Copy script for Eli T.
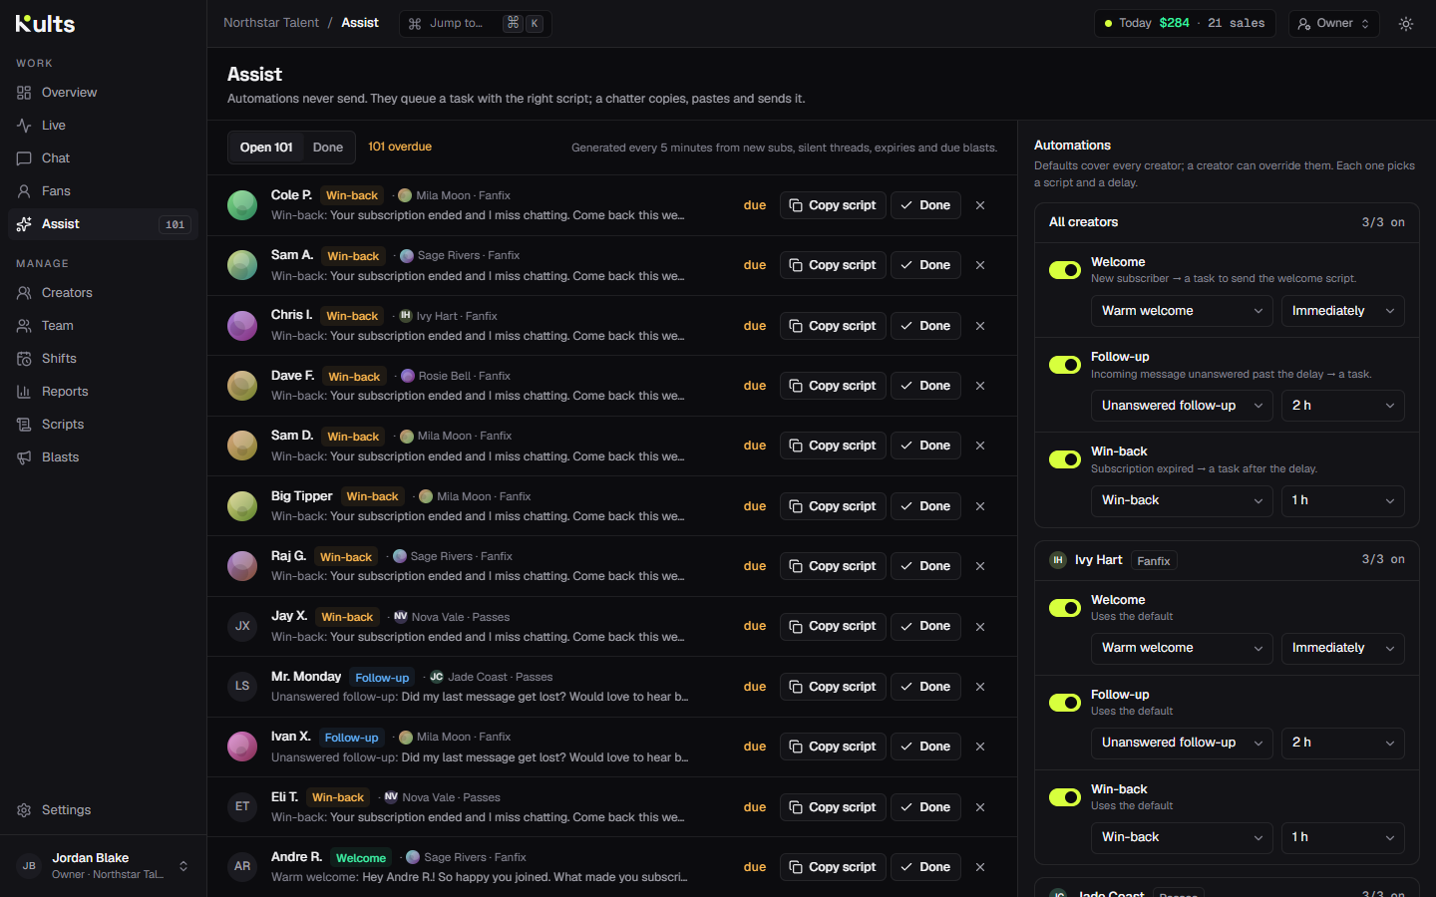Viewport: 1436px width, 897px height. [x=833, y=807]
